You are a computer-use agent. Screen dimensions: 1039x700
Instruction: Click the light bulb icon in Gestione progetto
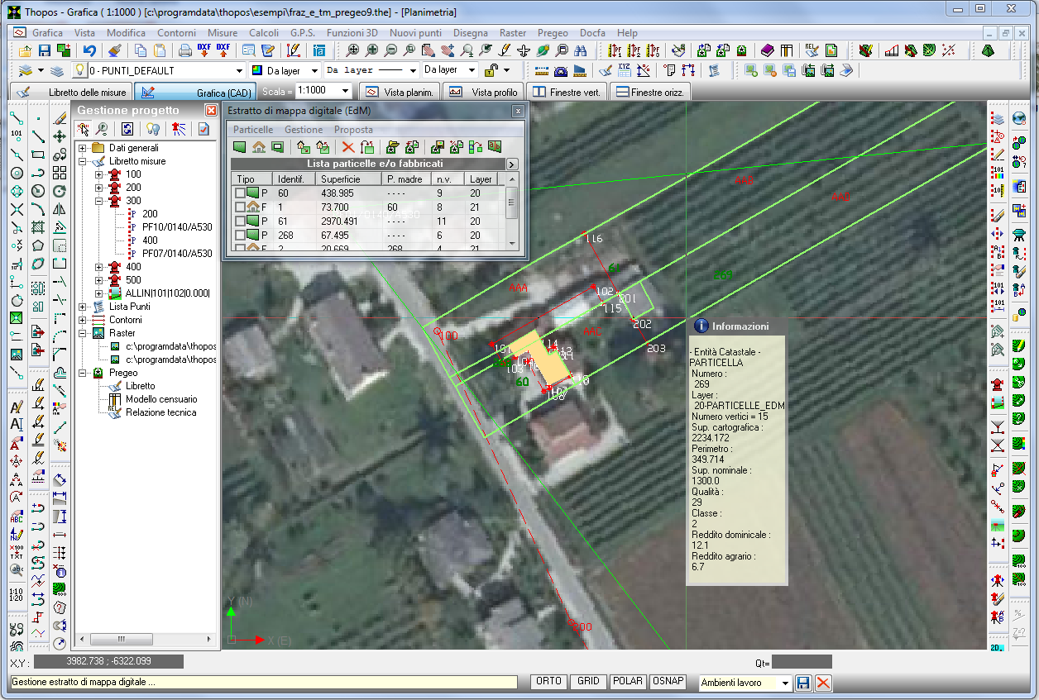pos(152,129)
